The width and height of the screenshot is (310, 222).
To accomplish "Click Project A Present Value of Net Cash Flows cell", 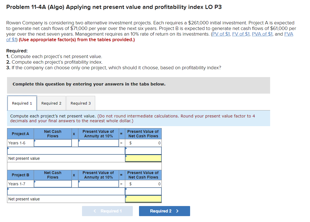I will (x=143, y=143).
